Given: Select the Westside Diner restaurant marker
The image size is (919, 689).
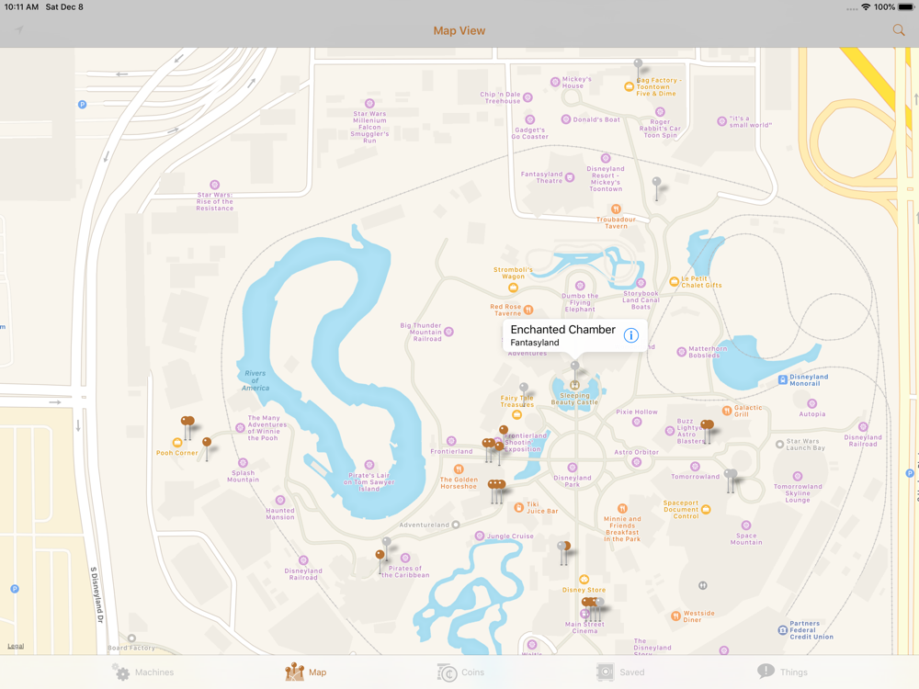Looking at the screenshot, I should pos(675,616).
